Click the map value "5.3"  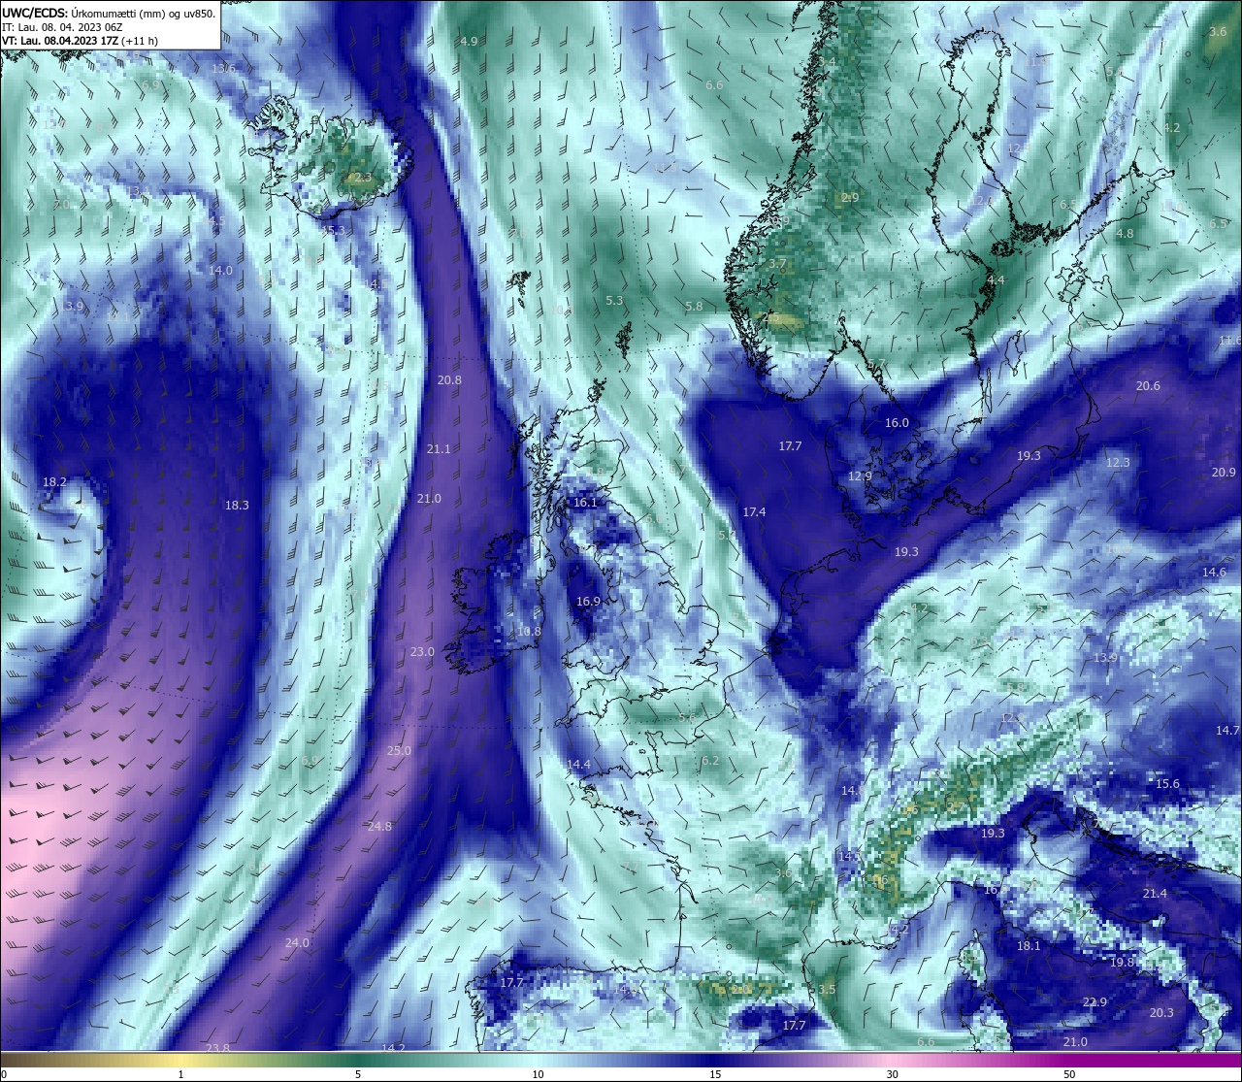point(614,301)
